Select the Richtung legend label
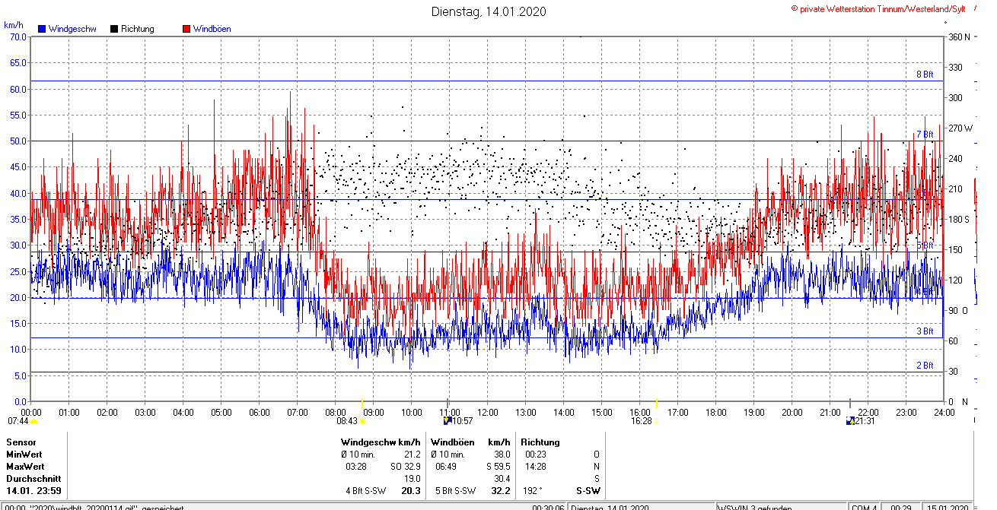Image resolution: width=997 pixels, height=510 pixels. [x=138, y=29]
